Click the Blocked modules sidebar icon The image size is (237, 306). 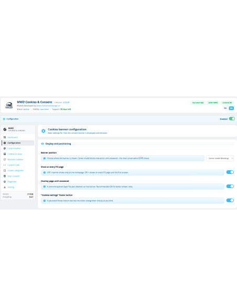[5, 159]
